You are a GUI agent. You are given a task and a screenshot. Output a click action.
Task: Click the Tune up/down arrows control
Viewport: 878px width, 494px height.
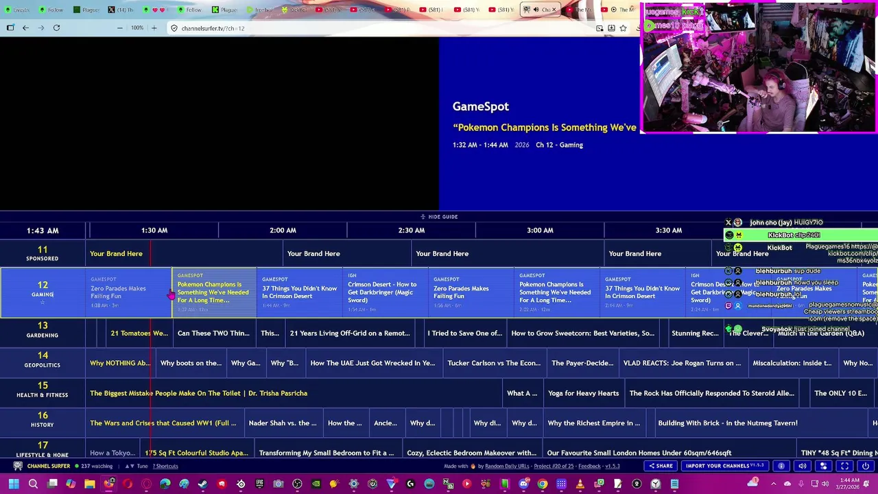coord(138,466)
